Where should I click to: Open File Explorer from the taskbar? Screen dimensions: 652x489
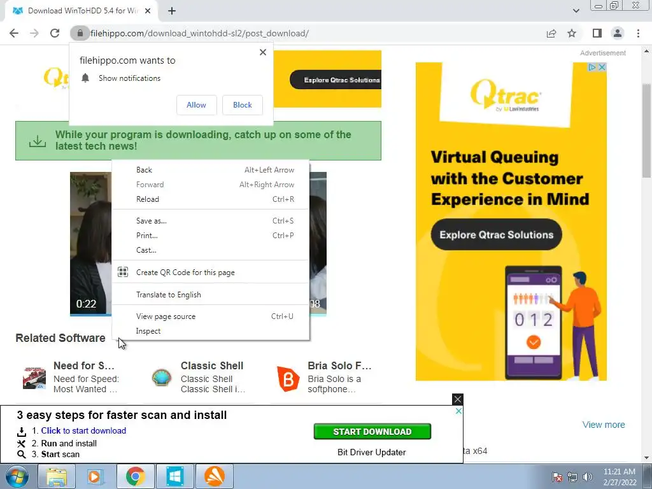click(x=57, y=476)
